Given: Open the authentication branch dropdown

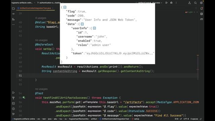Looking at the screenshot, I should point(50,3).
